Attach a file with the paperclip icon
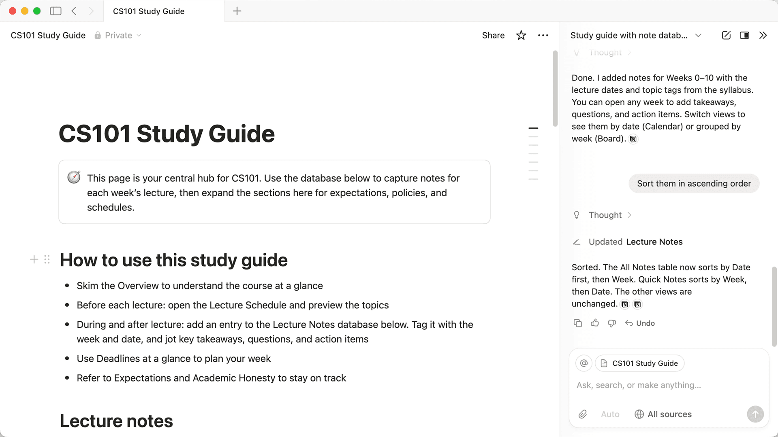 pyautogui.click(x=583, y=414)
